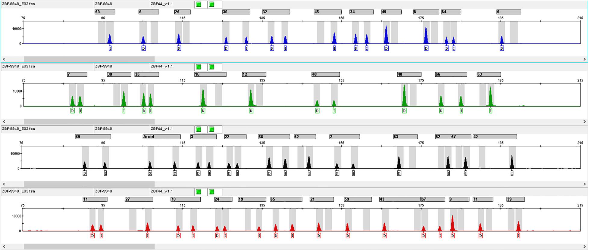Select marker label 64 in the blue panel
The width and height of the screenshot is (589, 251).
451,12
